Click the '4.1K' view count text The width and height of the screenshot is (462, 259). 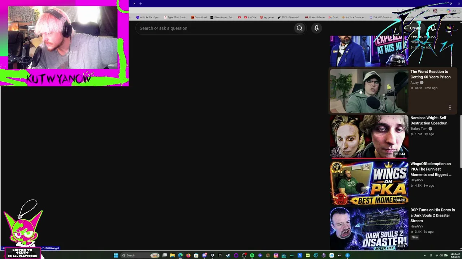(418, 186)
